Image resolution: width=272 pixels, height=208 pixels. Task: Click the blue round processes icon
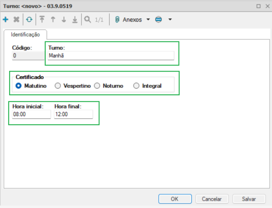[159, 19]
